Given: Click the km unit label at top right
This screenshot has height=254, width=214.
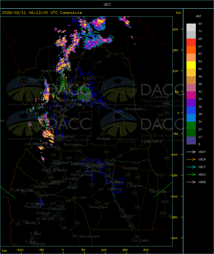Looking at the screenshot, I should [x=178, y=13].
